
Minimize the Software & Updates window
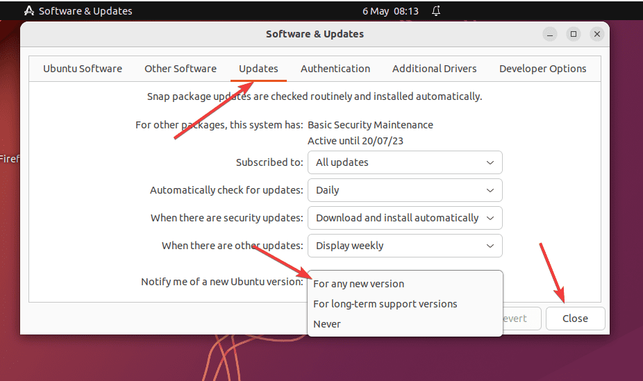click(x=550, y=35)
